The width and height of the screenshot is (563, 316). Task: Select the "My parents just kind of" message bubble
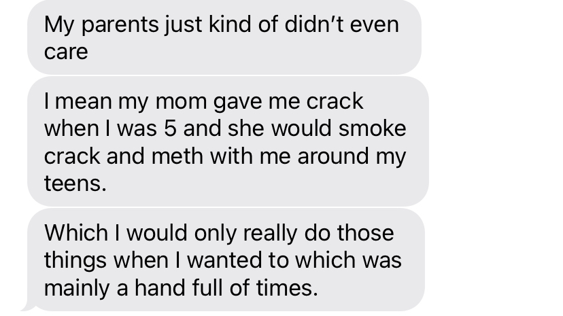(224, 37)
